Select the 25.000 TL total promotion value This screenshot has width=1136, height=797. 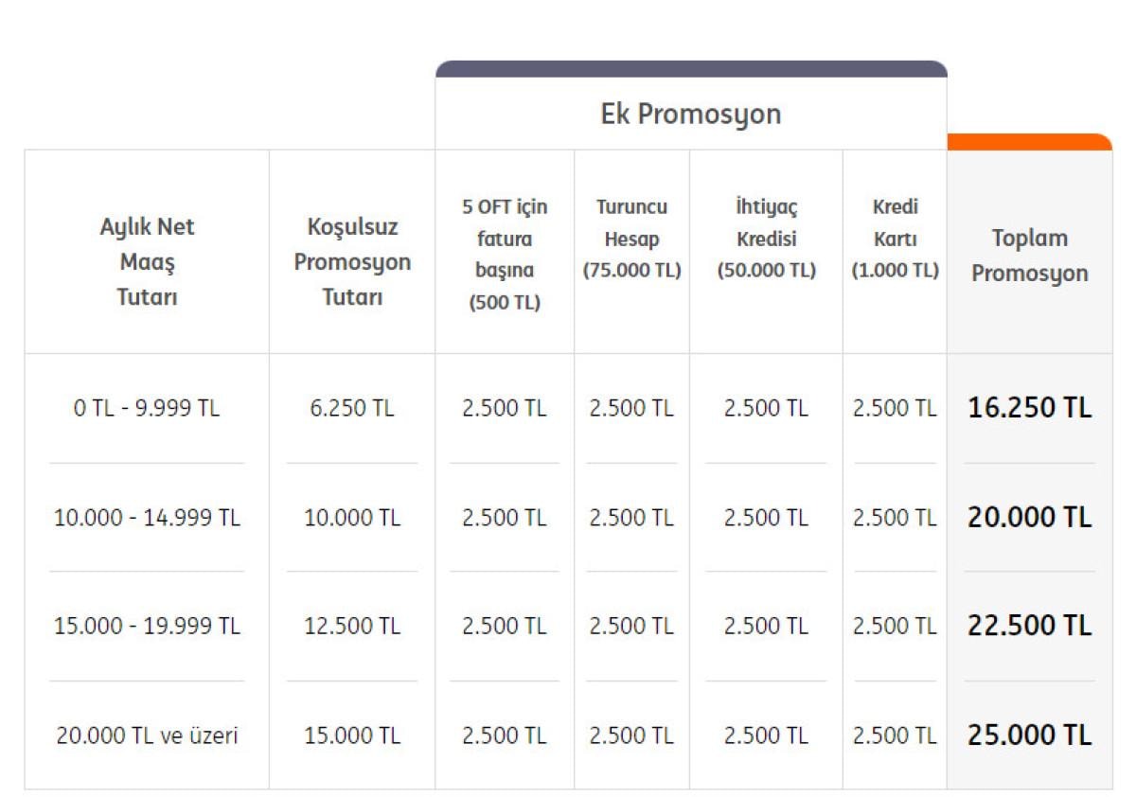click(x=1029, y=735)
